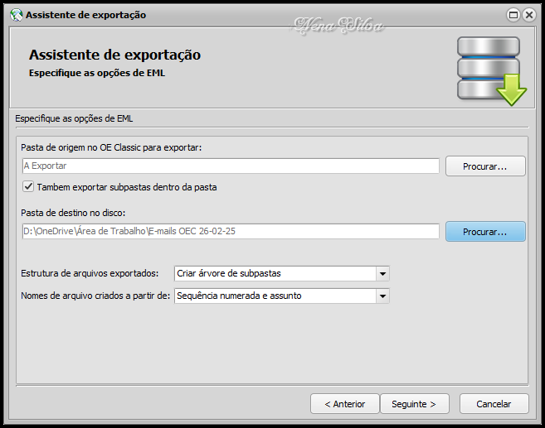The width and height of the screenshot is (545, 428).
Task: Proceed by clicking Seguinte
Action: click(x=414, y=404)
